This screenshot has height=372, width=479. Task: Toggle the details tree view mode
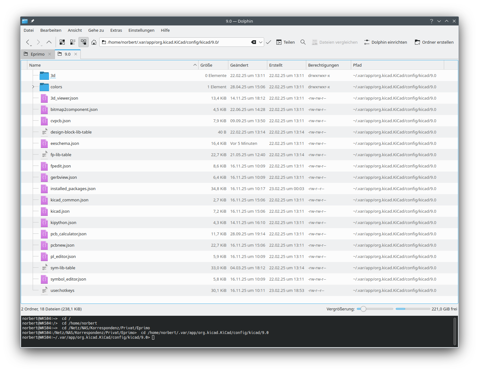pos(84,42)
